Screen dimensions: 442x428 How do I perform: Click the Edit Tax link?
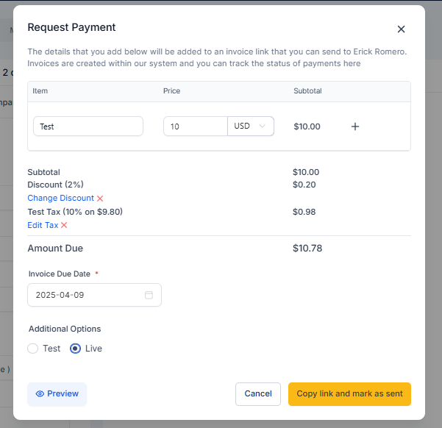pyautogui.click(x=43, y=225)
